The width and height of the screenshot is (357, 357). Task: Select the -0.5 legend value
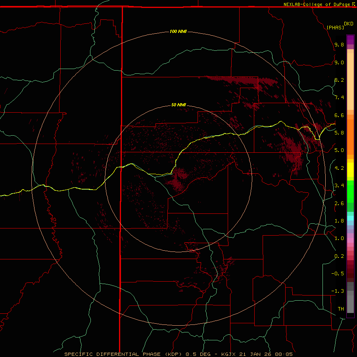click(x=338, y=274)
